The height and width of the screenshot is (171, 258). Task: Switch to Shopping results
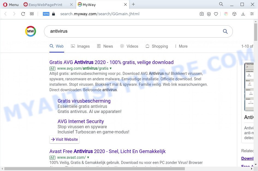(157, 46)
